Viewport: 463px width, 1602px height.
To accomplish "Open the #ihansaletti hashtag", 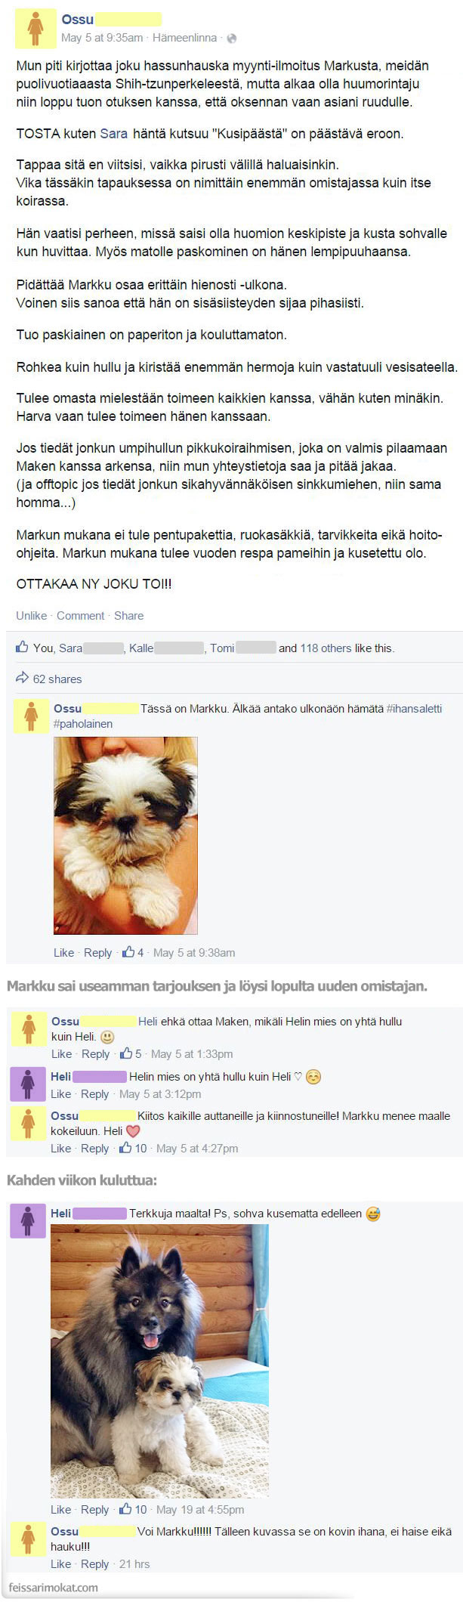I will pos(415,708).
